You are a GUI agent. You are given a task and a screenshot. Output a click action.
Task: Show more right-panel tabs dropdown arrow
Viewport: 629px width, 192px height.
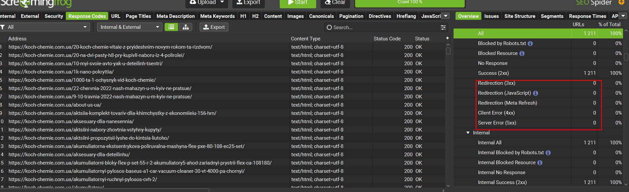[623, 16]
